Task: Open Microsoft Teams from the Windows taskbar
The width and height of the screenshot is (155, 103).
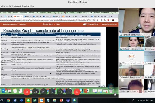Action: click(x=68, y=100)
